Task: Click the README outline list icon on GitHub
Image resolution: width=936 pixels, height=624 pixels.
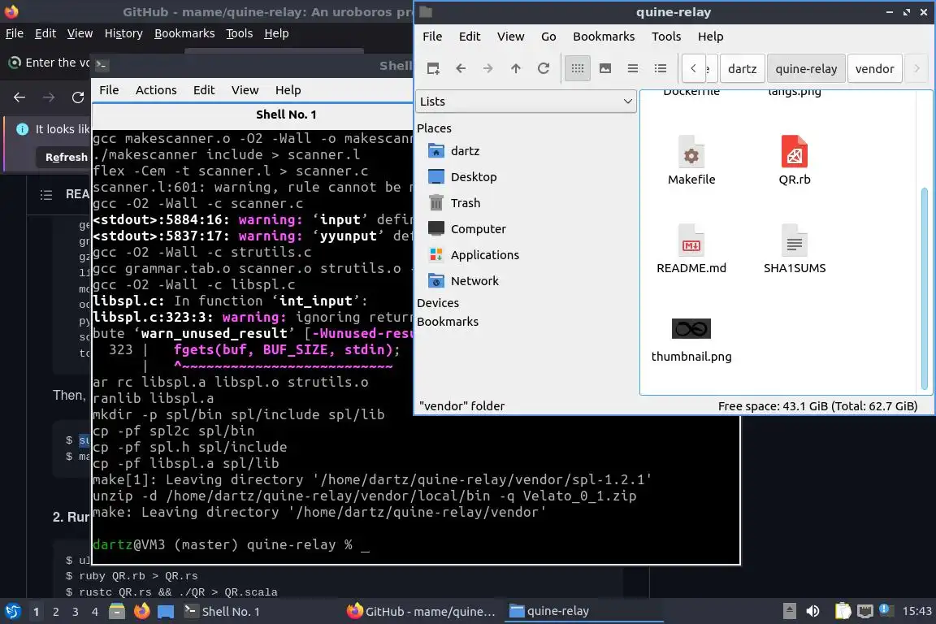Action: [x=46, y=195]
